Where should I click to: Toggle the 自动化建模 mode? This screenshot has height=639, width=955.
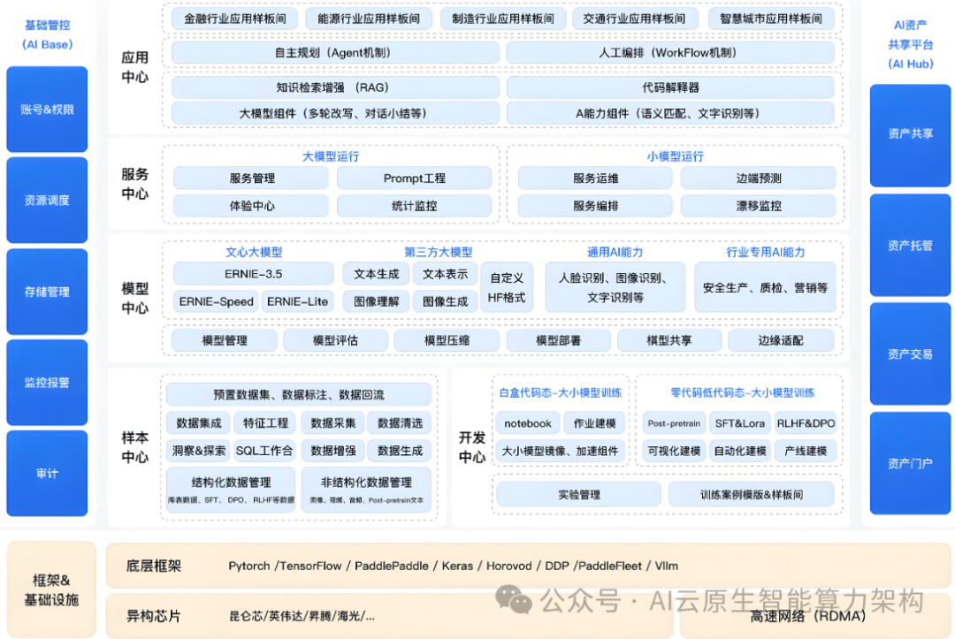click(742, 452)
